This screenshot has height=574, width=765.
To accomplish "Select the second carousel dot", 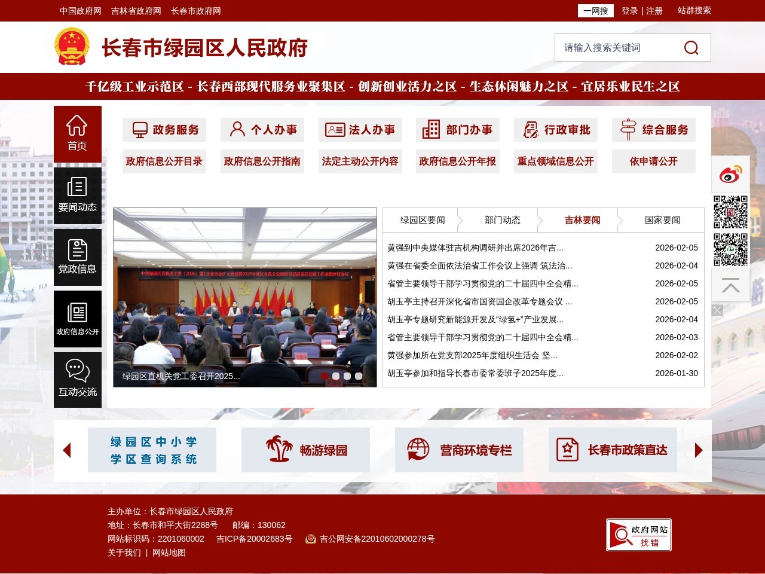I will coord(336,376).
